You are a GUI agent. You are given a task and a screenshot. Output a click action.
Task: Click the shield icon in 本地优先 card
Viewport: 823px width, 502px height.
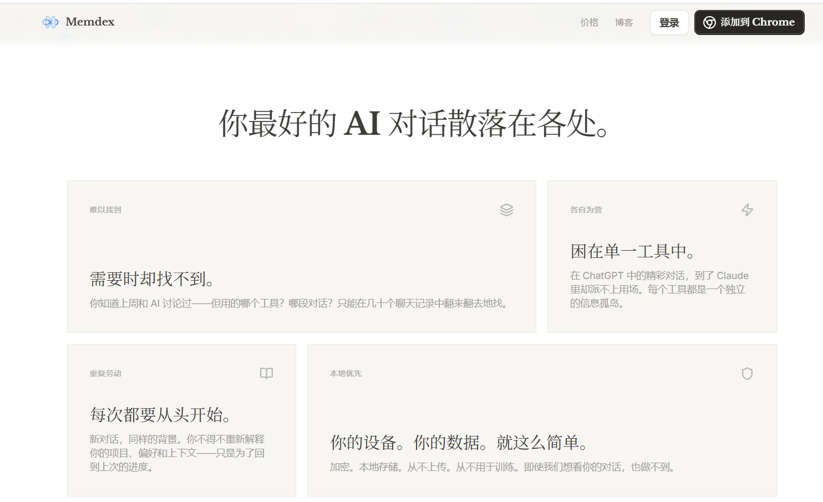click(747, 373)
